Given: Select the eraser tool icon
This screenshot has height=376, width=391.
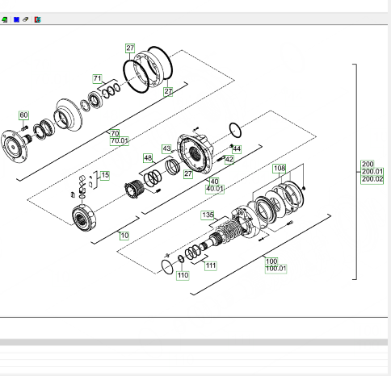Looking at the screenshot, I should pos(26,19).
